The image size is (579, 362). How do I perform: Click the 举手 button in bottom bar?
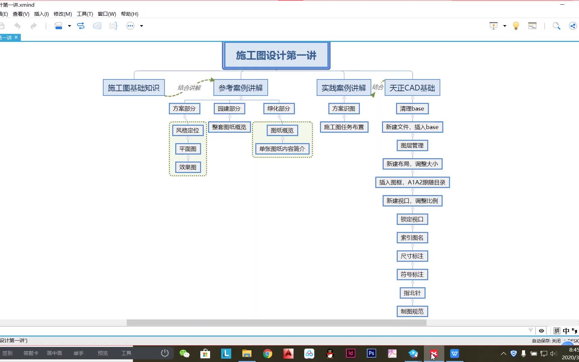click(x=78, y=353)
